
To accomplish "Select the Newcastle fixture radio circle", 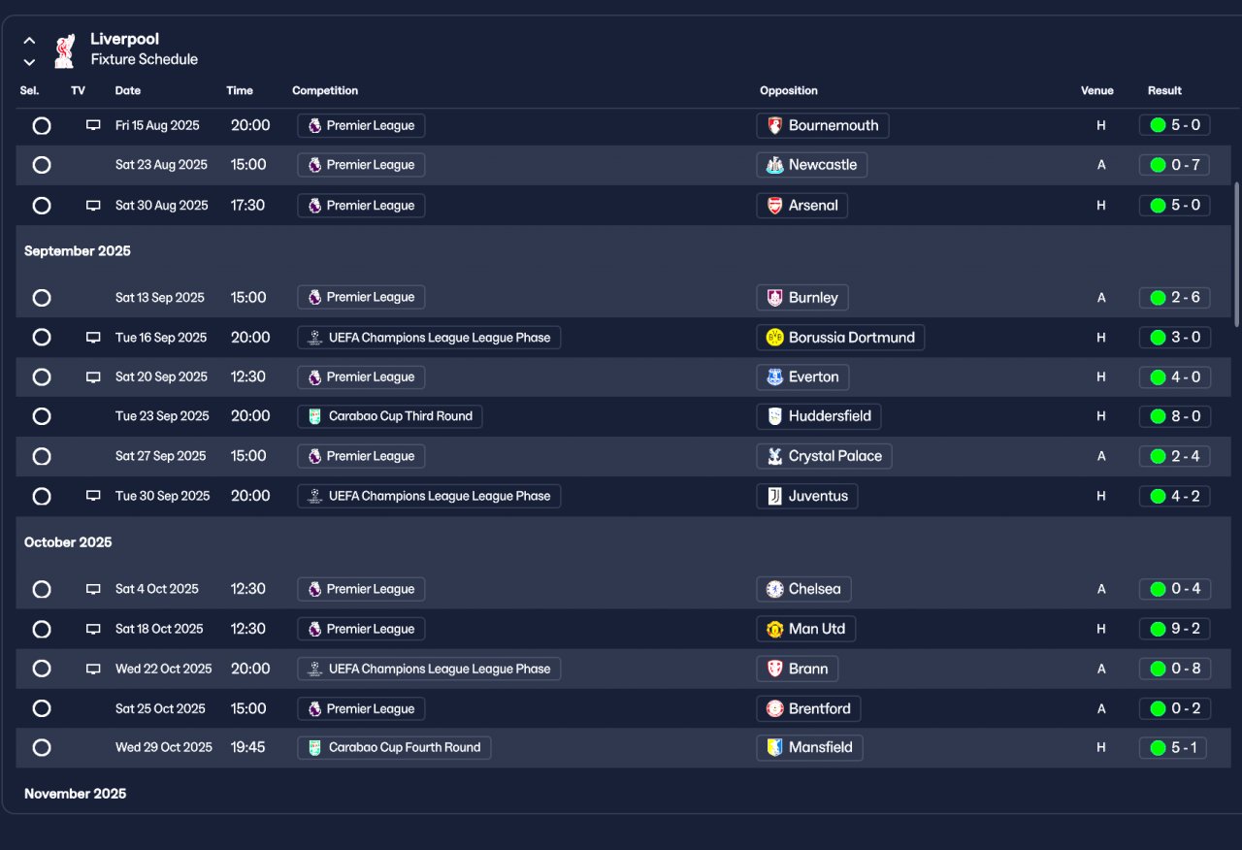I will pos(42,165).
